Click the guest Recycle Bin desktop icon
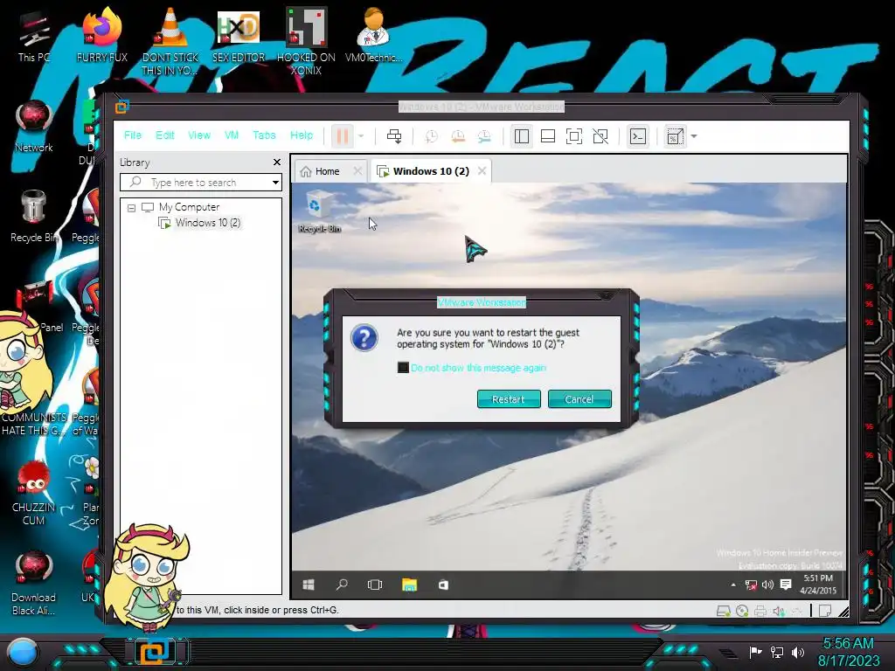The image size is (895, 671). (319, 212)
